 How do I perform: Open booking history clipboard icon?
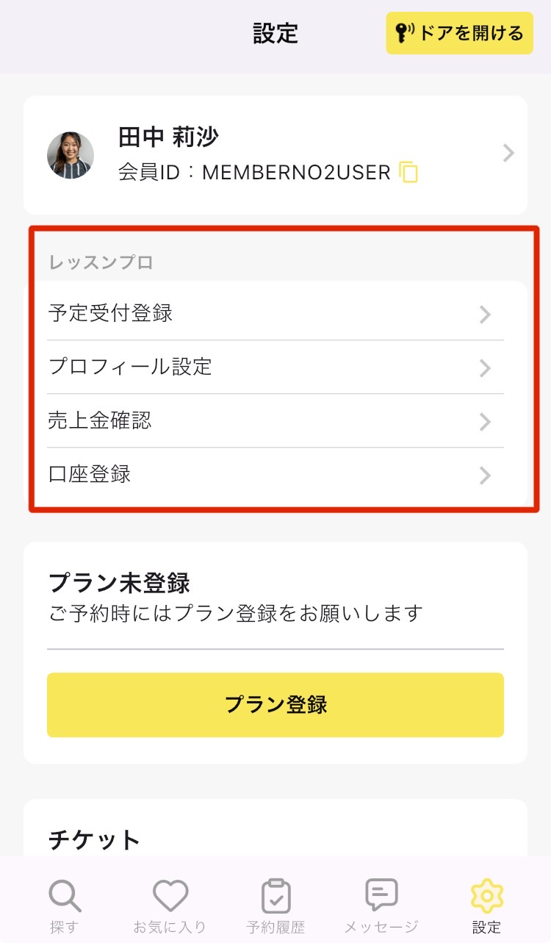click(275, 895)
